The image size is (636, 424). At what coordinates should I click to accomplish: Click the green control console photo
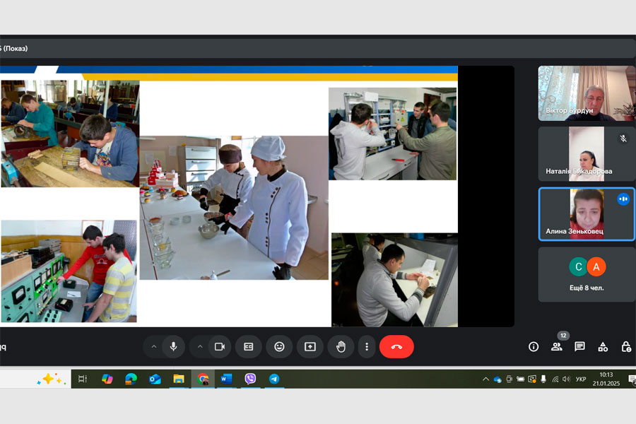tap(69, 271)
